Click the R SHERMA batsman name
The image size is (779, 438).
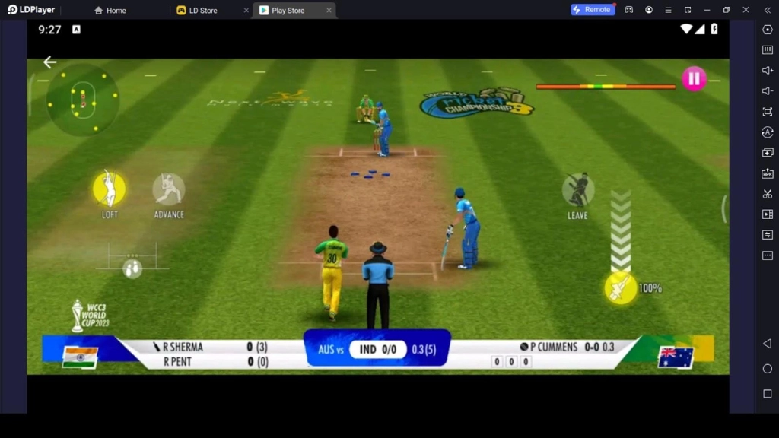point(183,347)
